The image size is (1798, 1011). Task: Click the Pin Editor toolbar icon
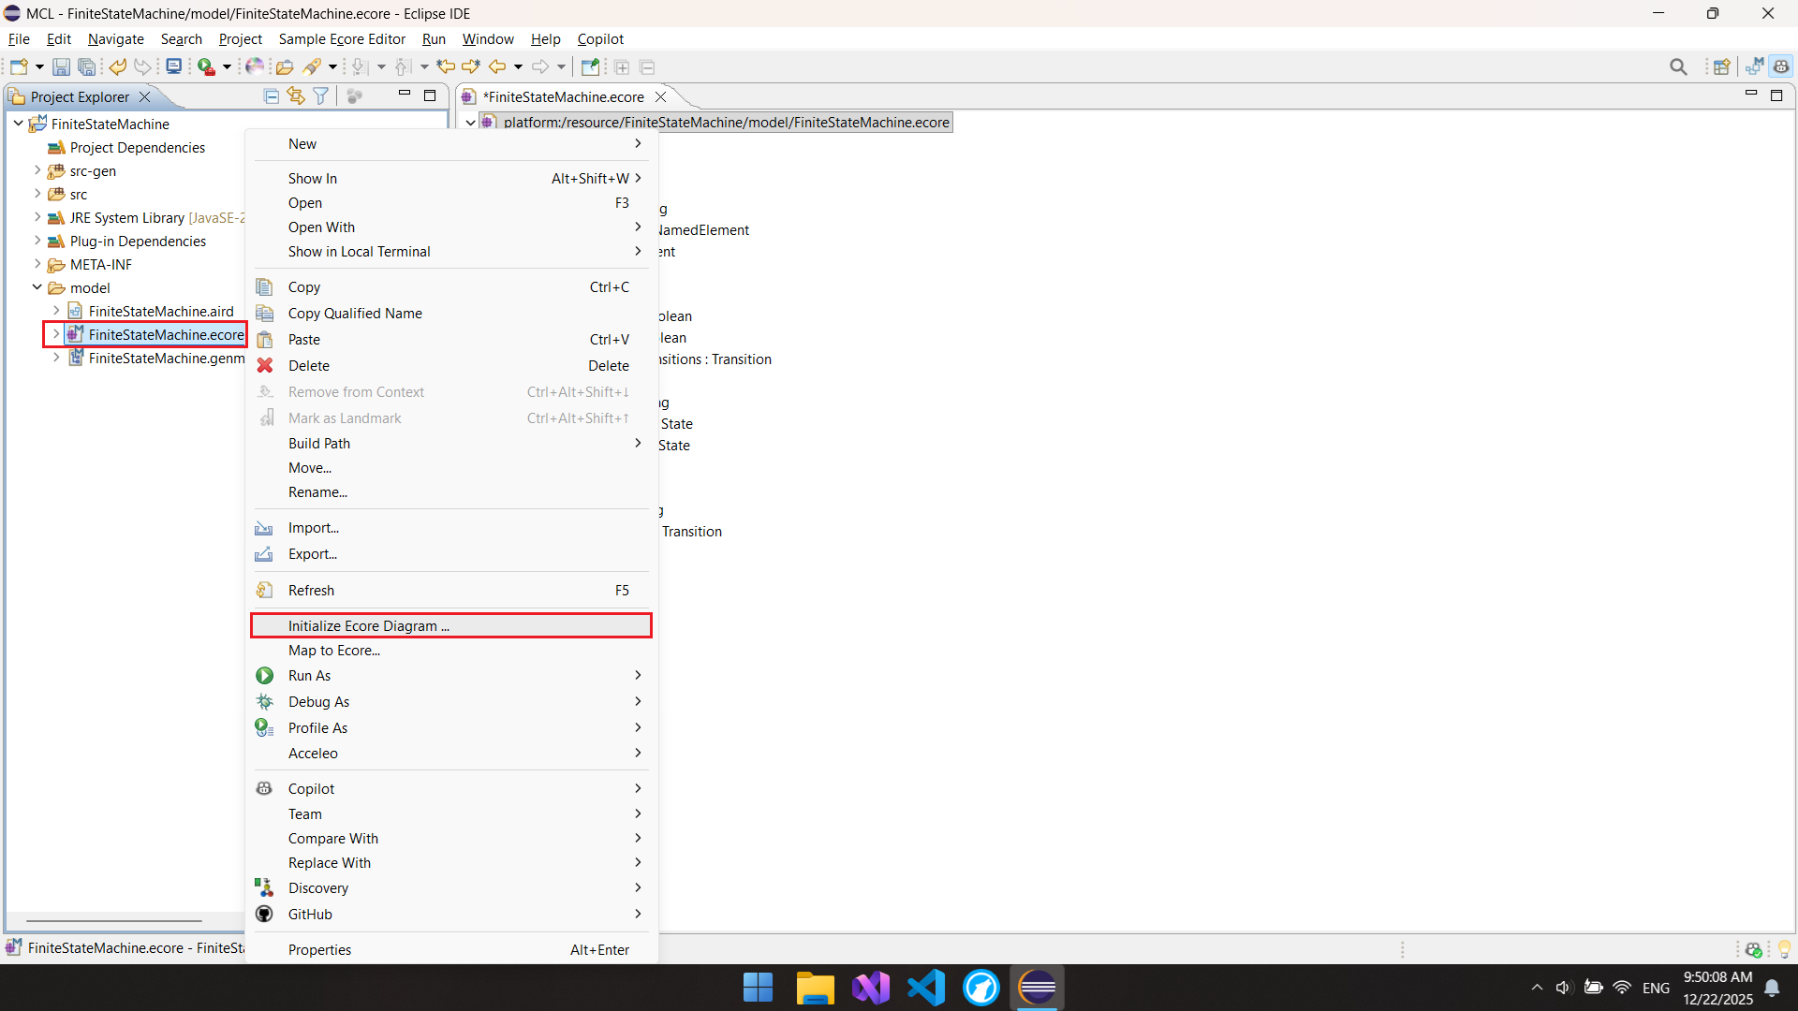coord(590,67)
